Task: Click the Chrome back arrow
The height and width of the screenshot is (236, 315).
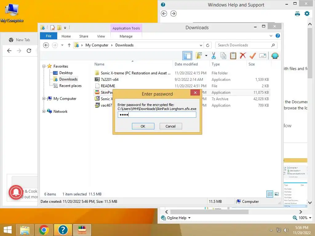Action: (x=9, y=51)
